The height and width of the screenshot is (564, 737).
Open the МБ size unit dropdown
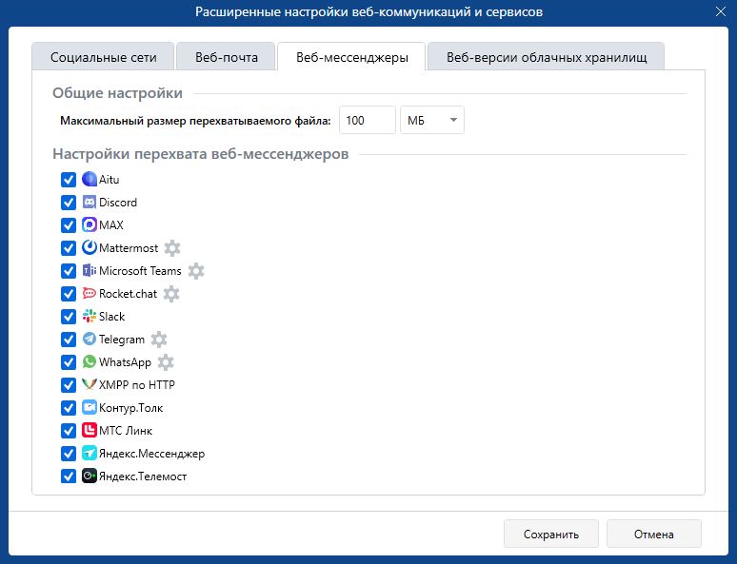tap(432, 120)
